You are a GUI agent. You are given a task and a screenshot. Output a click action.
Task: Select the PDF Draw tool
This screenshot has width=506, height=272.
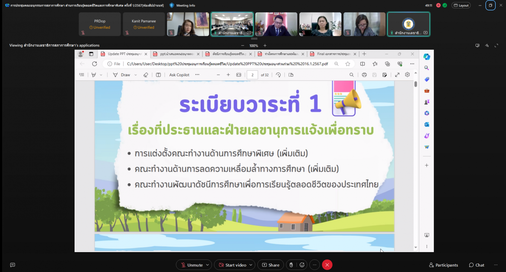pos(121,75)
